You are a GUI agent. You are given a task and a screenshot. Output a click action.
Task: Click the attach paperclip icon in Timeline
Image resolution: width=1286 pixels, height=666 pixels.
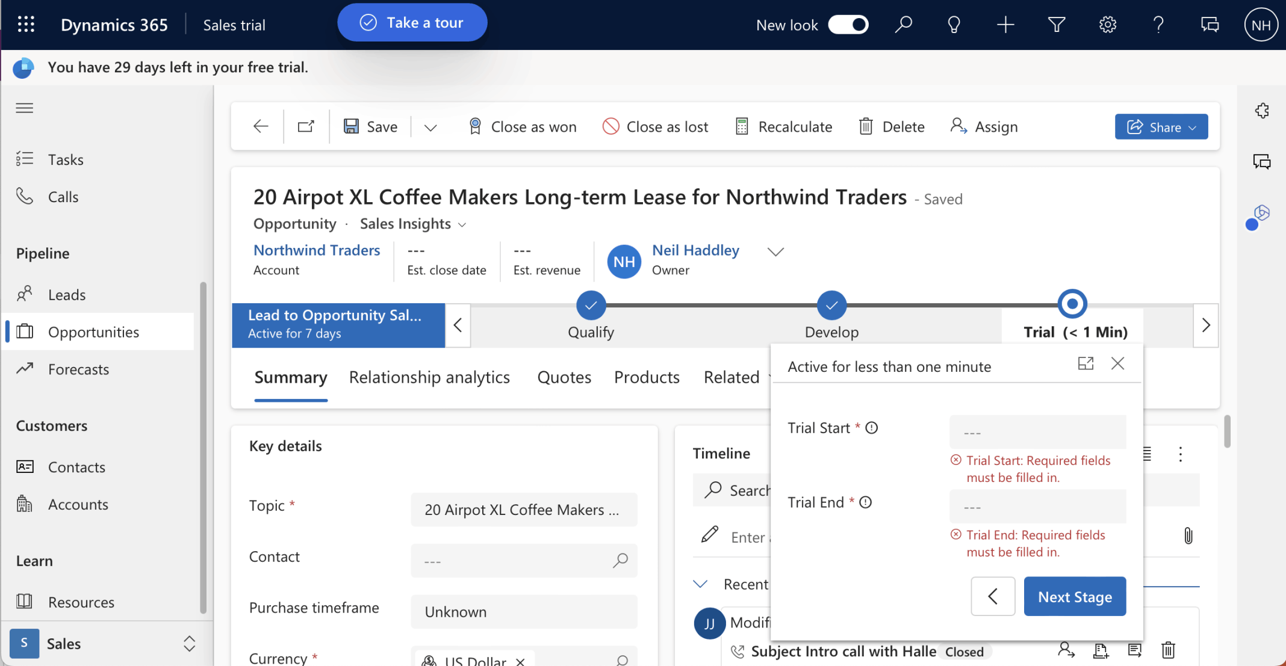pos(1188,535)
